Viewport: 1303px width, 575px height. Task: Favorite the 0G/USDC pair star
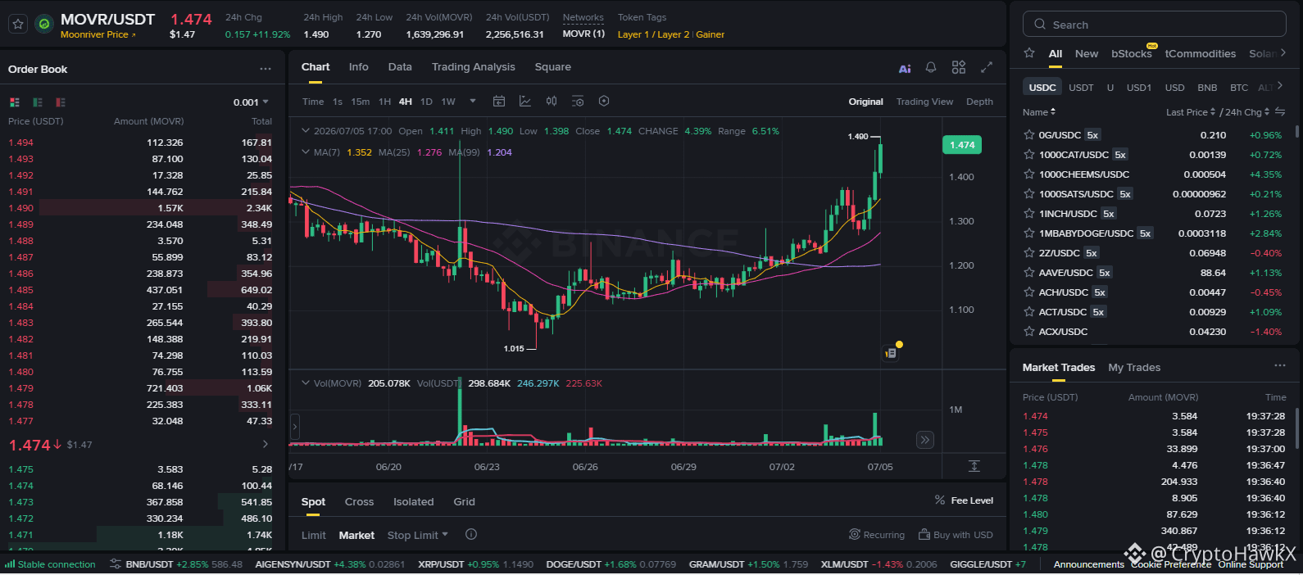[1028, 135]
